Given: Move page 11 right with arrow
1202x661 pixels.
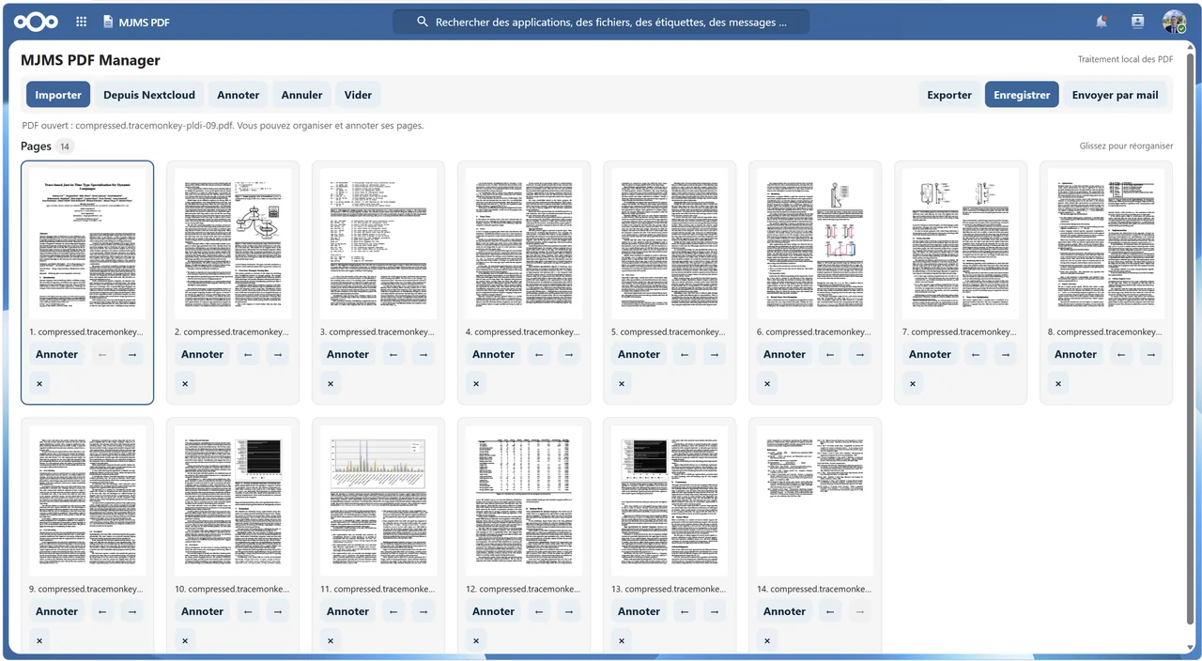Looking at the screenshot, I should [x=424, y=611].
